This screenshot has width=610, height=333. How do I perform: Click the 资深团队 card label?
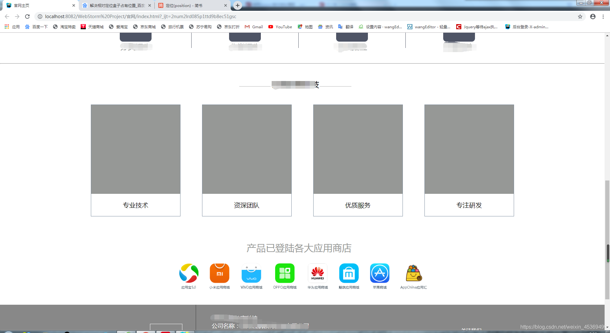(247, 205)
